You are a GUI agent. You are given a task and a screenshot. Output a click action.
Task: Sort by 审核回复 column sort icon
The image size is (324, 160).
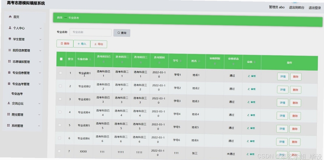click(215, 64)
